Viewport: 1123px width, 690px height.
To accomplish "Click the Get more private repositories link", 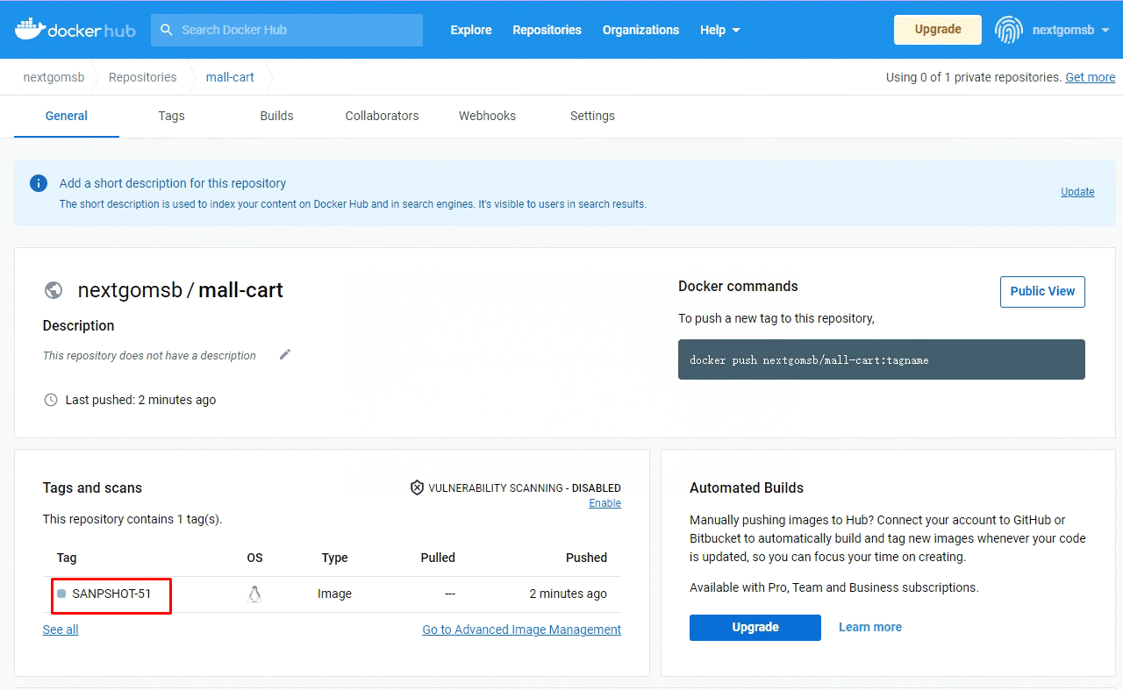I will click(1091, 77).
